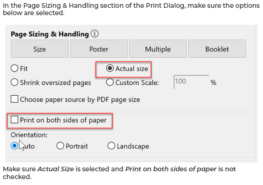Click the Landscape label text
This screenshot has width=263, height=185.
pyautogui.click(x=133, y=146)
